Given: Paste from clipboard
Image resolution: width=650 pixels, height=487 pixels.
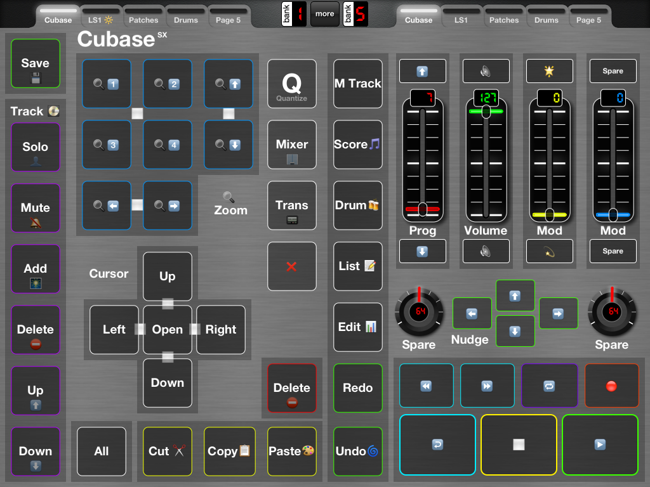Looking at the screenshot, I should click(x=292, y=451).
